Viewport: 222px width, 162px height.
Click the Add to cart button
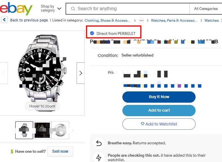point(159,110)
